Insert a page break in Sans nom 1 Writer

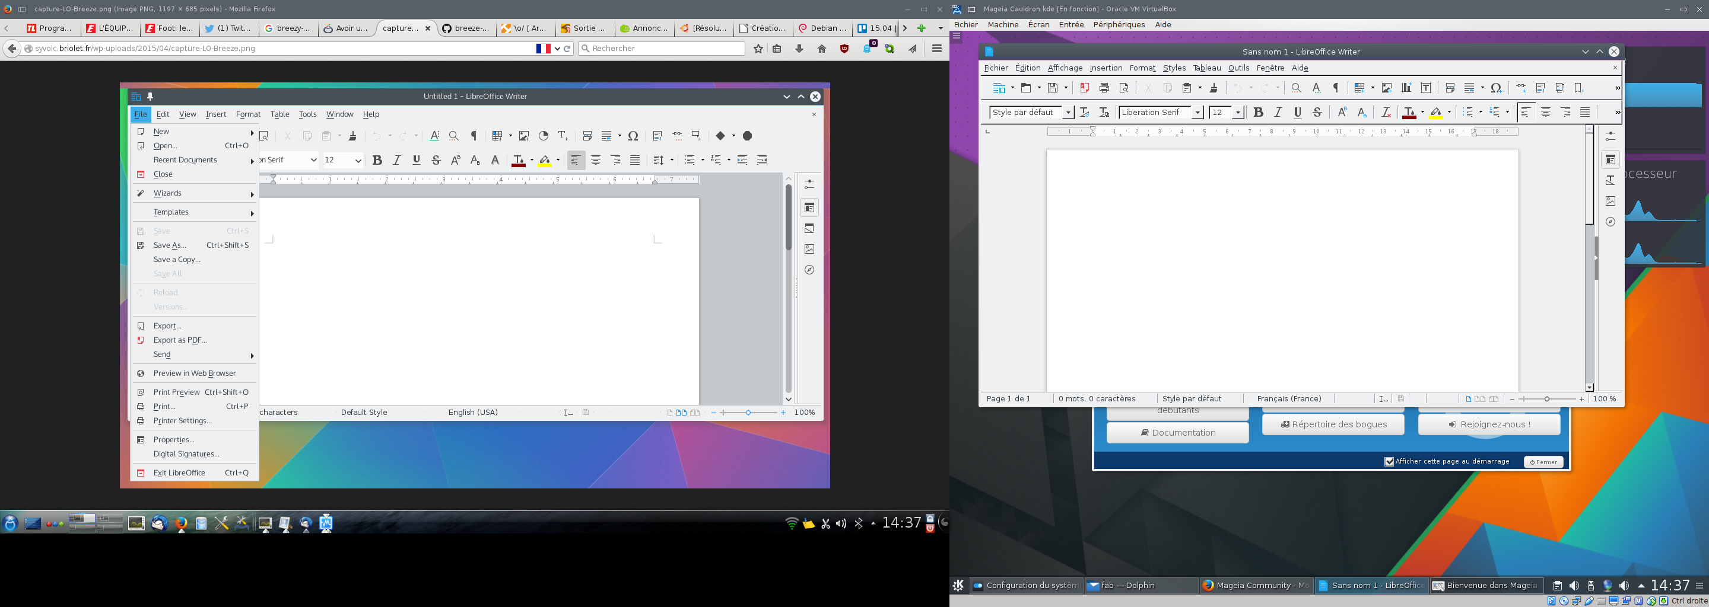click(x=1450, y=88)
